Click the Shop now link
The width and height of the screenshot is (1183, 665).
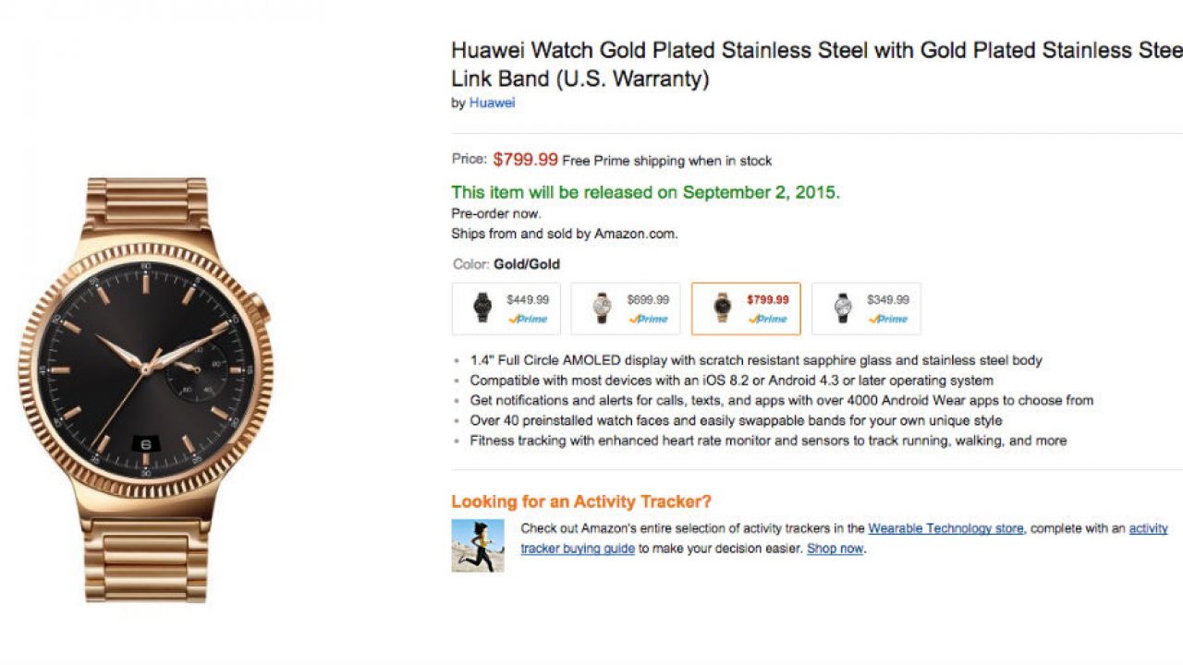coord(835,549)
